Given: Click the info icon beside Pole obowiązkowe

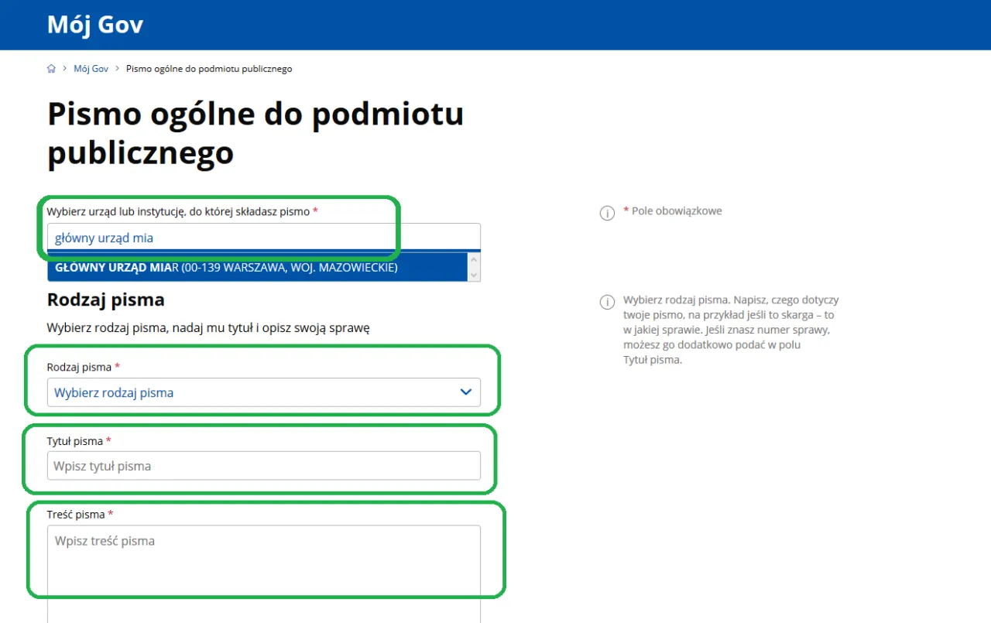Looking at the screenshot, I should (x=608, y=213).
